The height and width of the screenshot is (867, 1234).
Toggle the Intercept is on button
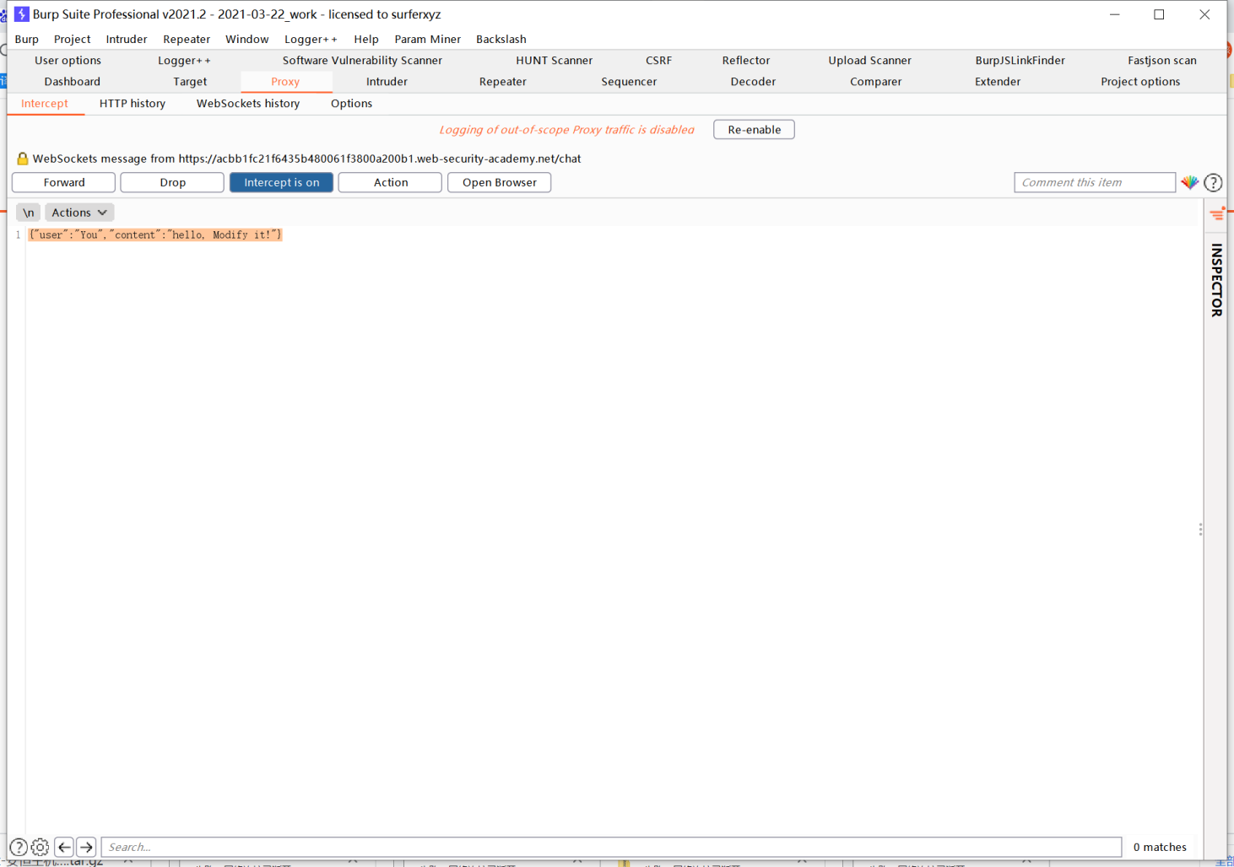click(x=282, y=182)
